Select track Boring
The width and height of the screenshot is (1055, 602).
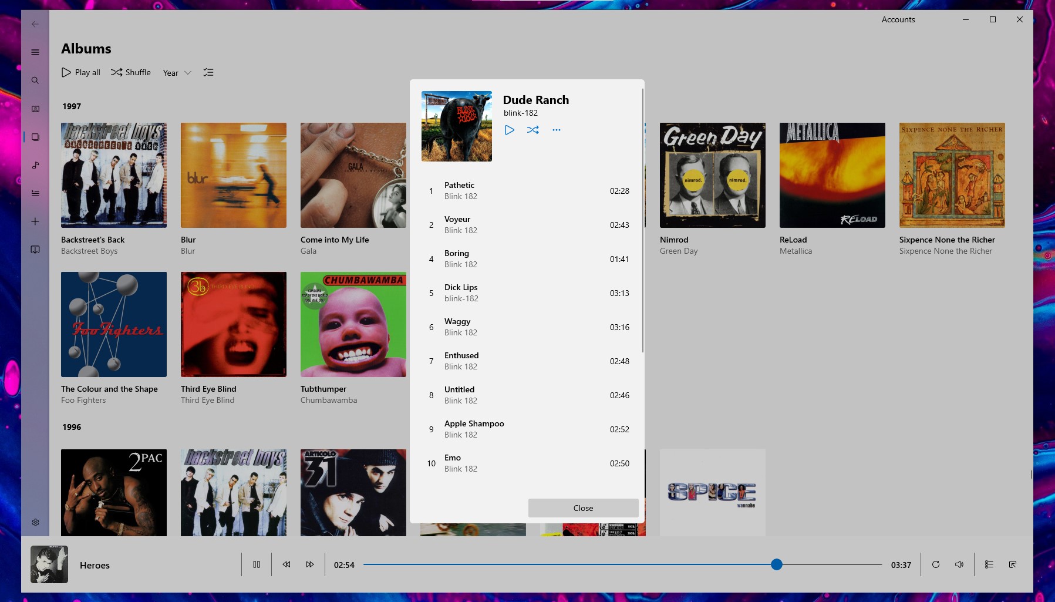(528, 259)
